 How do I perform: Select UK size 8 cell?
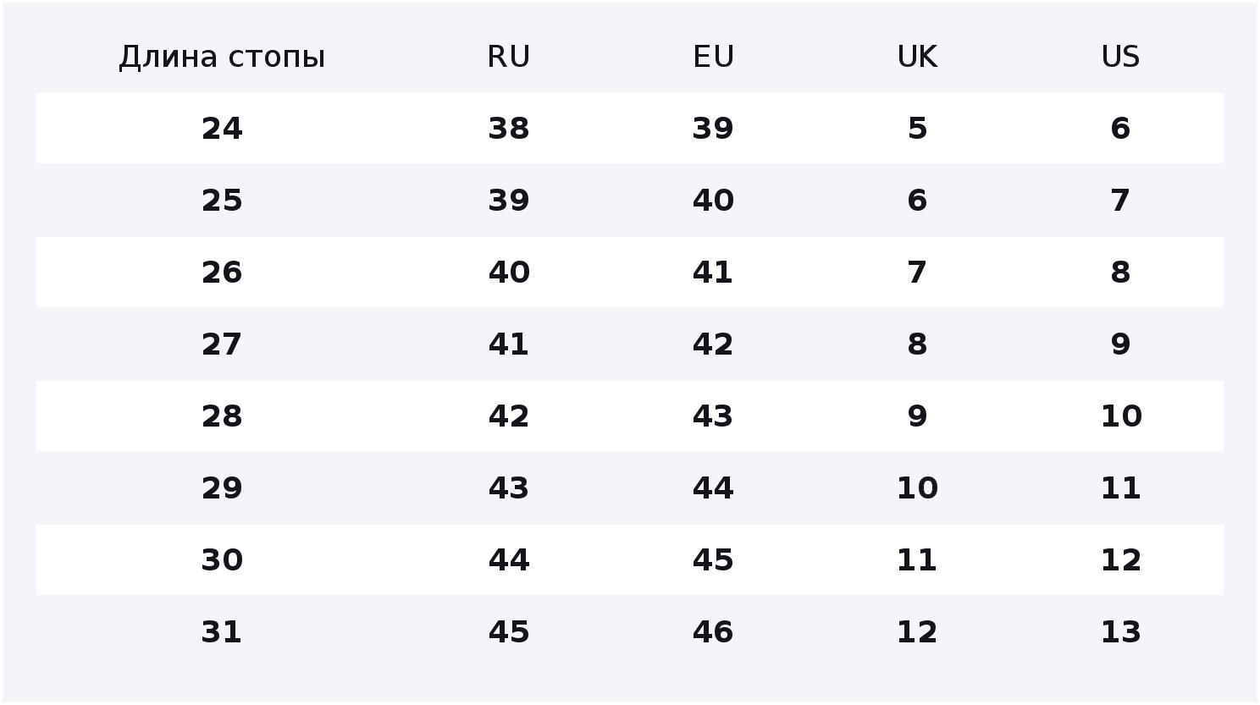coord(917,344)
